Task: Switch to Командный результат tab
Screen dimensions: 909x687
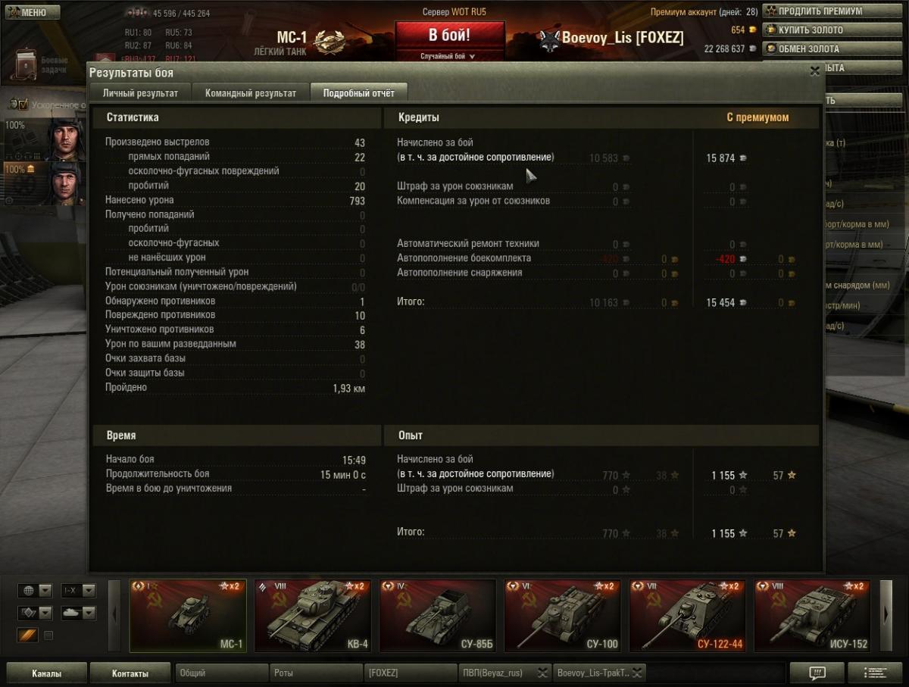Action: [x=251, y=93]
